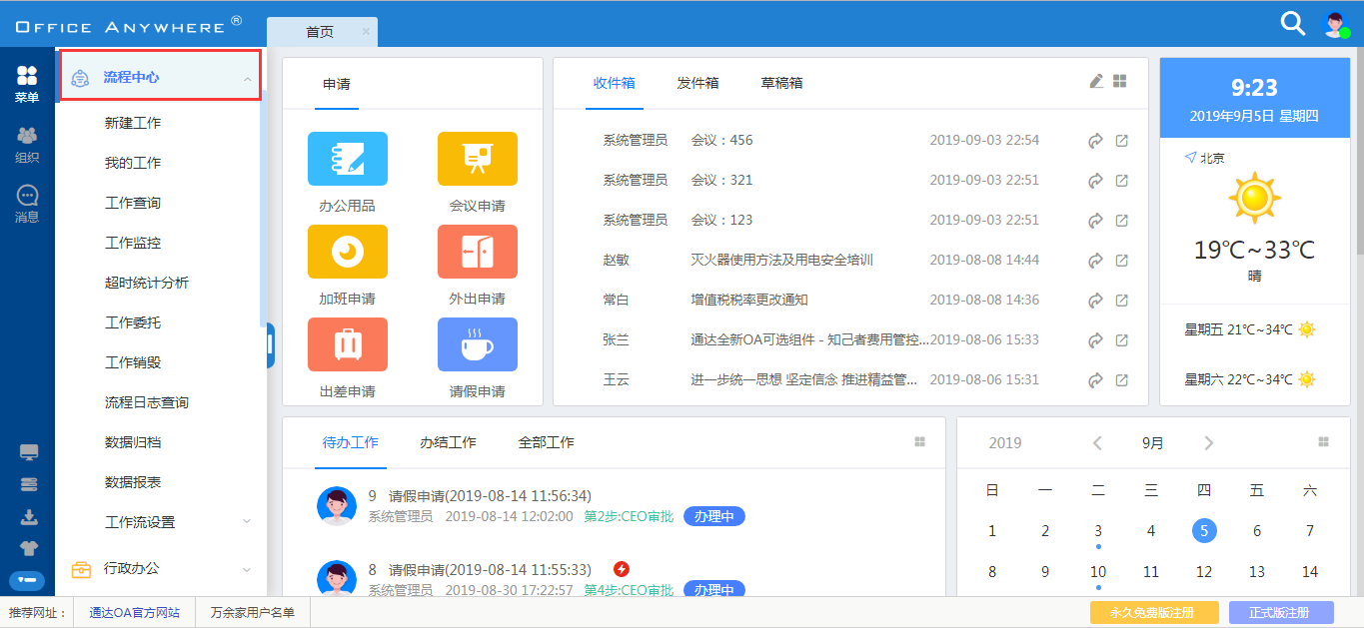The image size is (1364, 628).
Task: Launch the 加班申请 icon
Action: pos(347,252)
